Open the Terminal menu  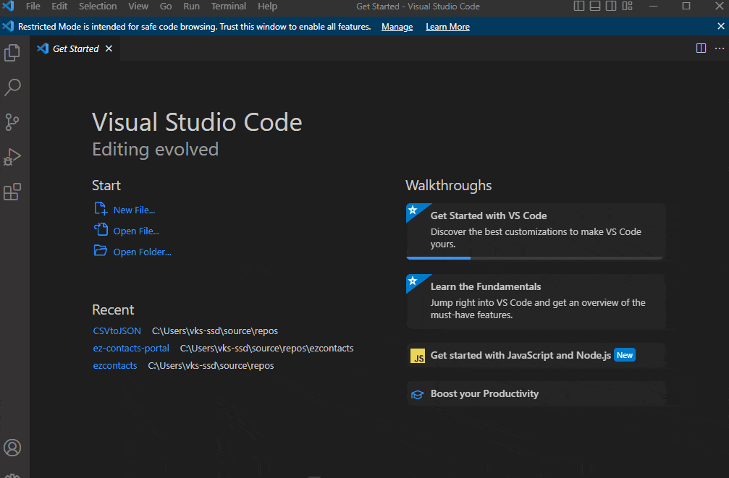point(228,7)
